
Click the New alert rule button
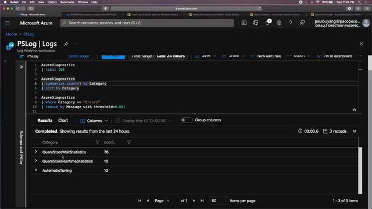tap(266, 56)
